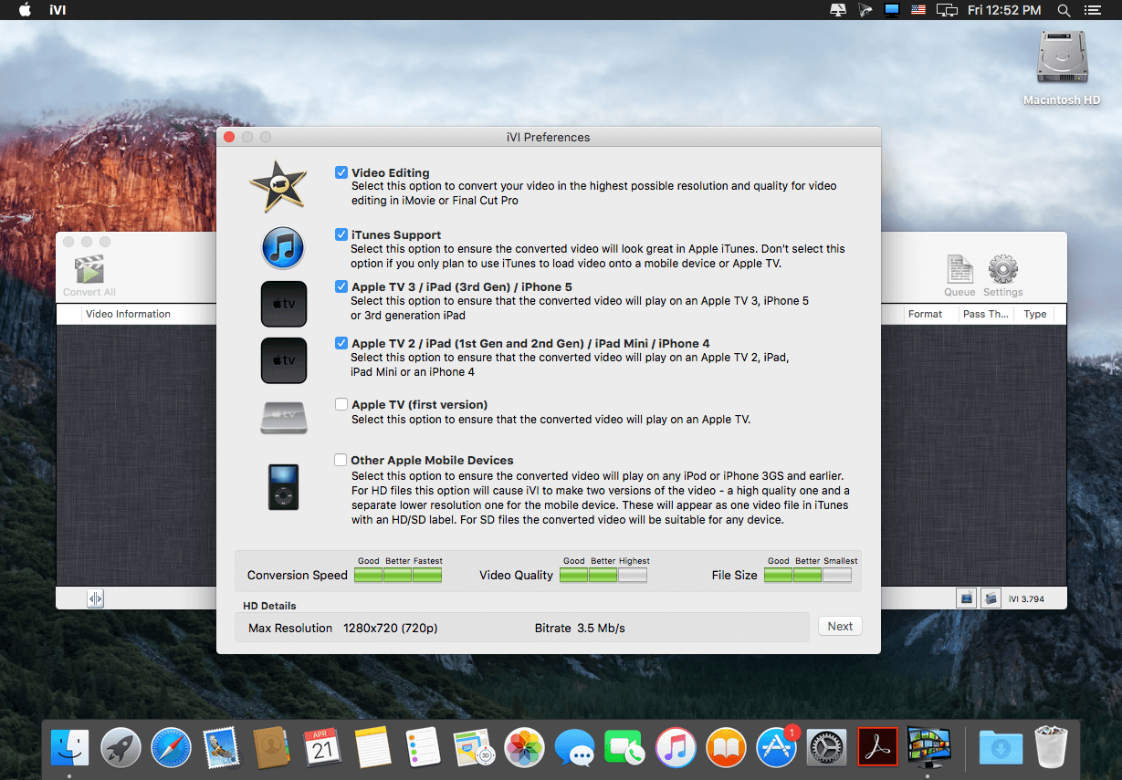1122x780 pixels.
Task: Launch Safari from the Dock
Action: click(x=171, y=748)
